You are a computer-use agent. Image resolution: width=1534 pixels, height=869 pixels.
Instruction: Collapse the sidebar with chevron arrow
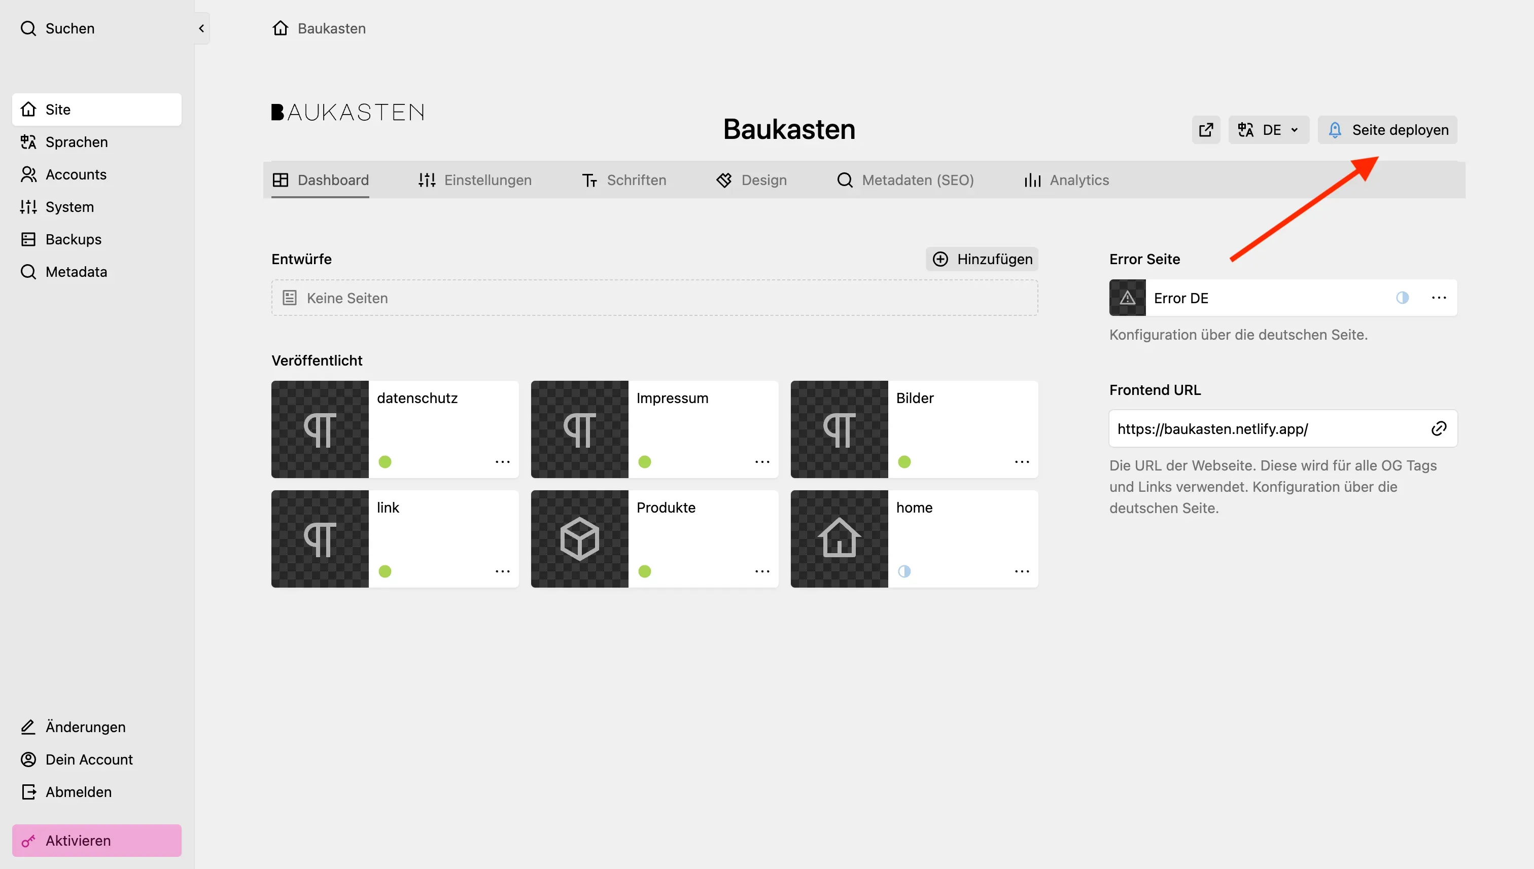[x=201, y=28]
